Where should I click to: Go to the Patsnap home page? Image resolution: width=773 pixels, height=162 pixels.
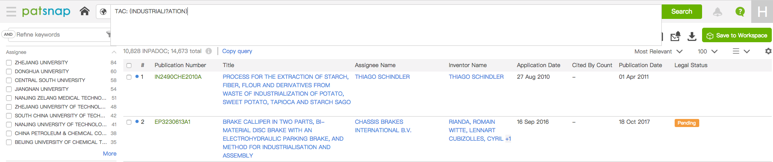pyautogui.click(x=85, y=11)
